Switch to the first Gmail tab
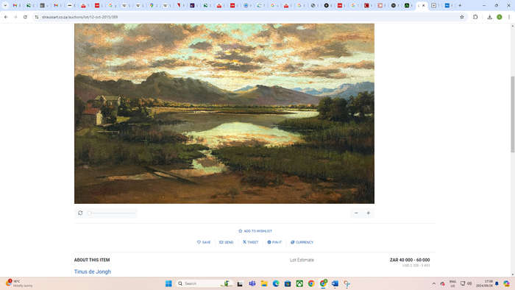This screenshot has height=290, width=515. click(x=15, y=5)
